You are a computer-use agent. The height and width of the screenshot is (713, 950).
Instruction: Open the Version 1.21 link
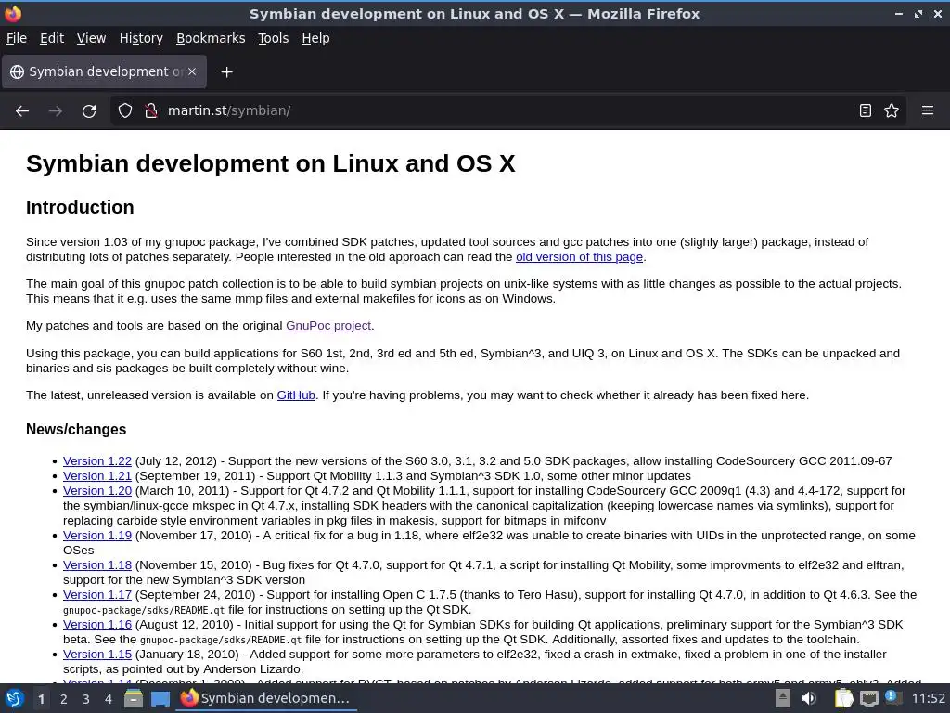(96, 476)
